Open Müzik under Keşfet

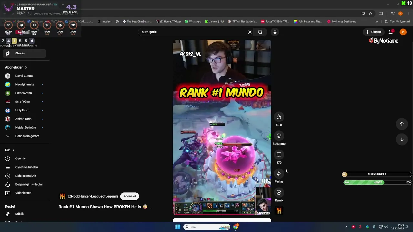coord(25,214)
